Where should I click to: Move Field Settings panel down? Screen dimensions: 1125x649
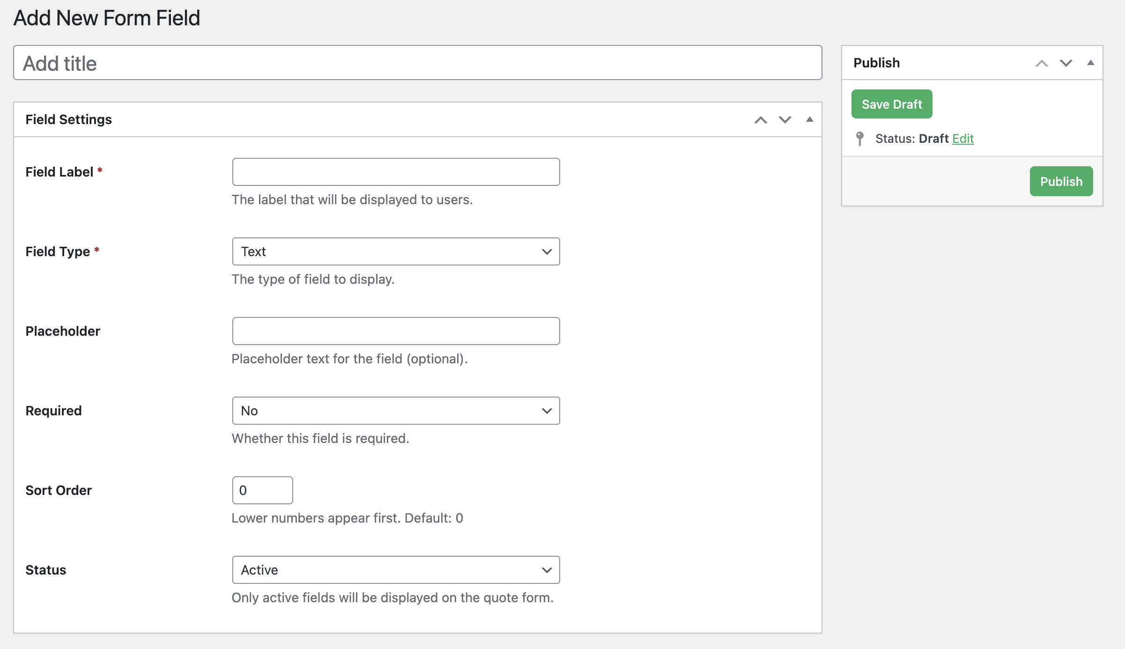pos(785,120)
